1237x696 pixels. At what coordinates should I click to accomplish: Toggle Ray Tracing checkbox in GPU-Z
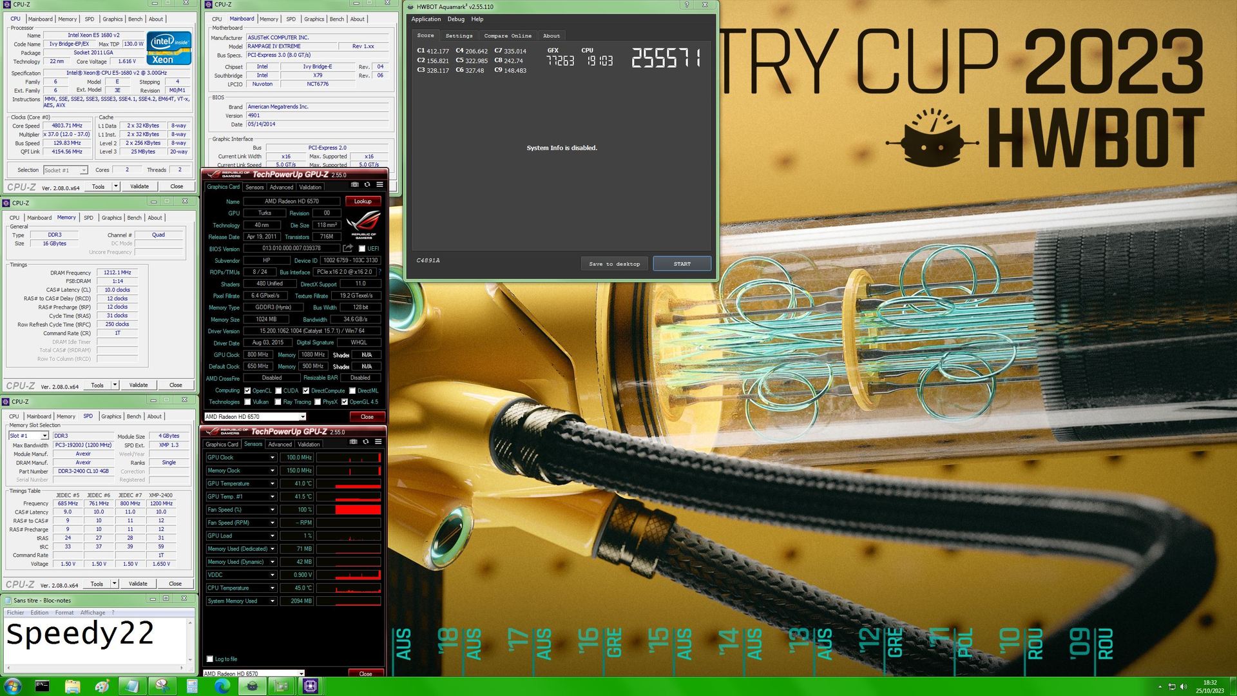click(278, 402)
